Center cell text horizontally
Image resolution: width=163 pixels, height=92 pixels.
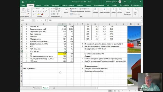[54, 11]
